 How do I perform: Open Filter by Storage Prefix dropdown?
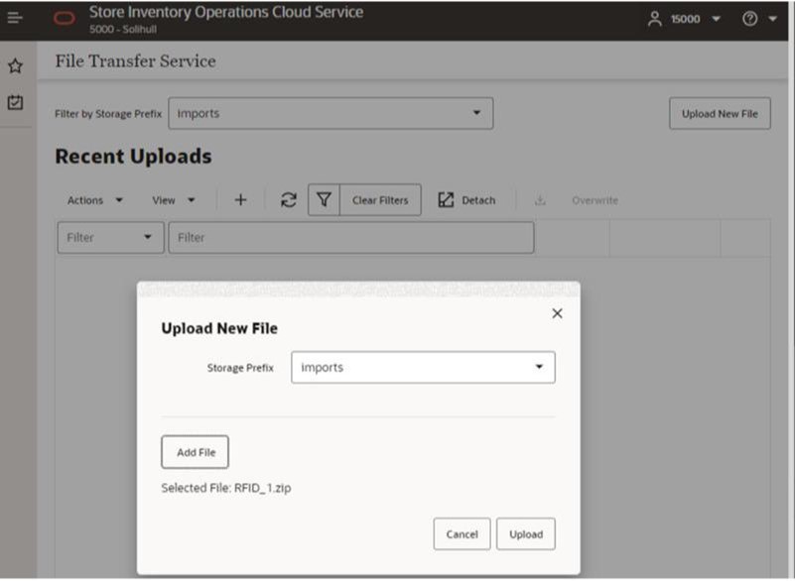click(x=331, y=113)
